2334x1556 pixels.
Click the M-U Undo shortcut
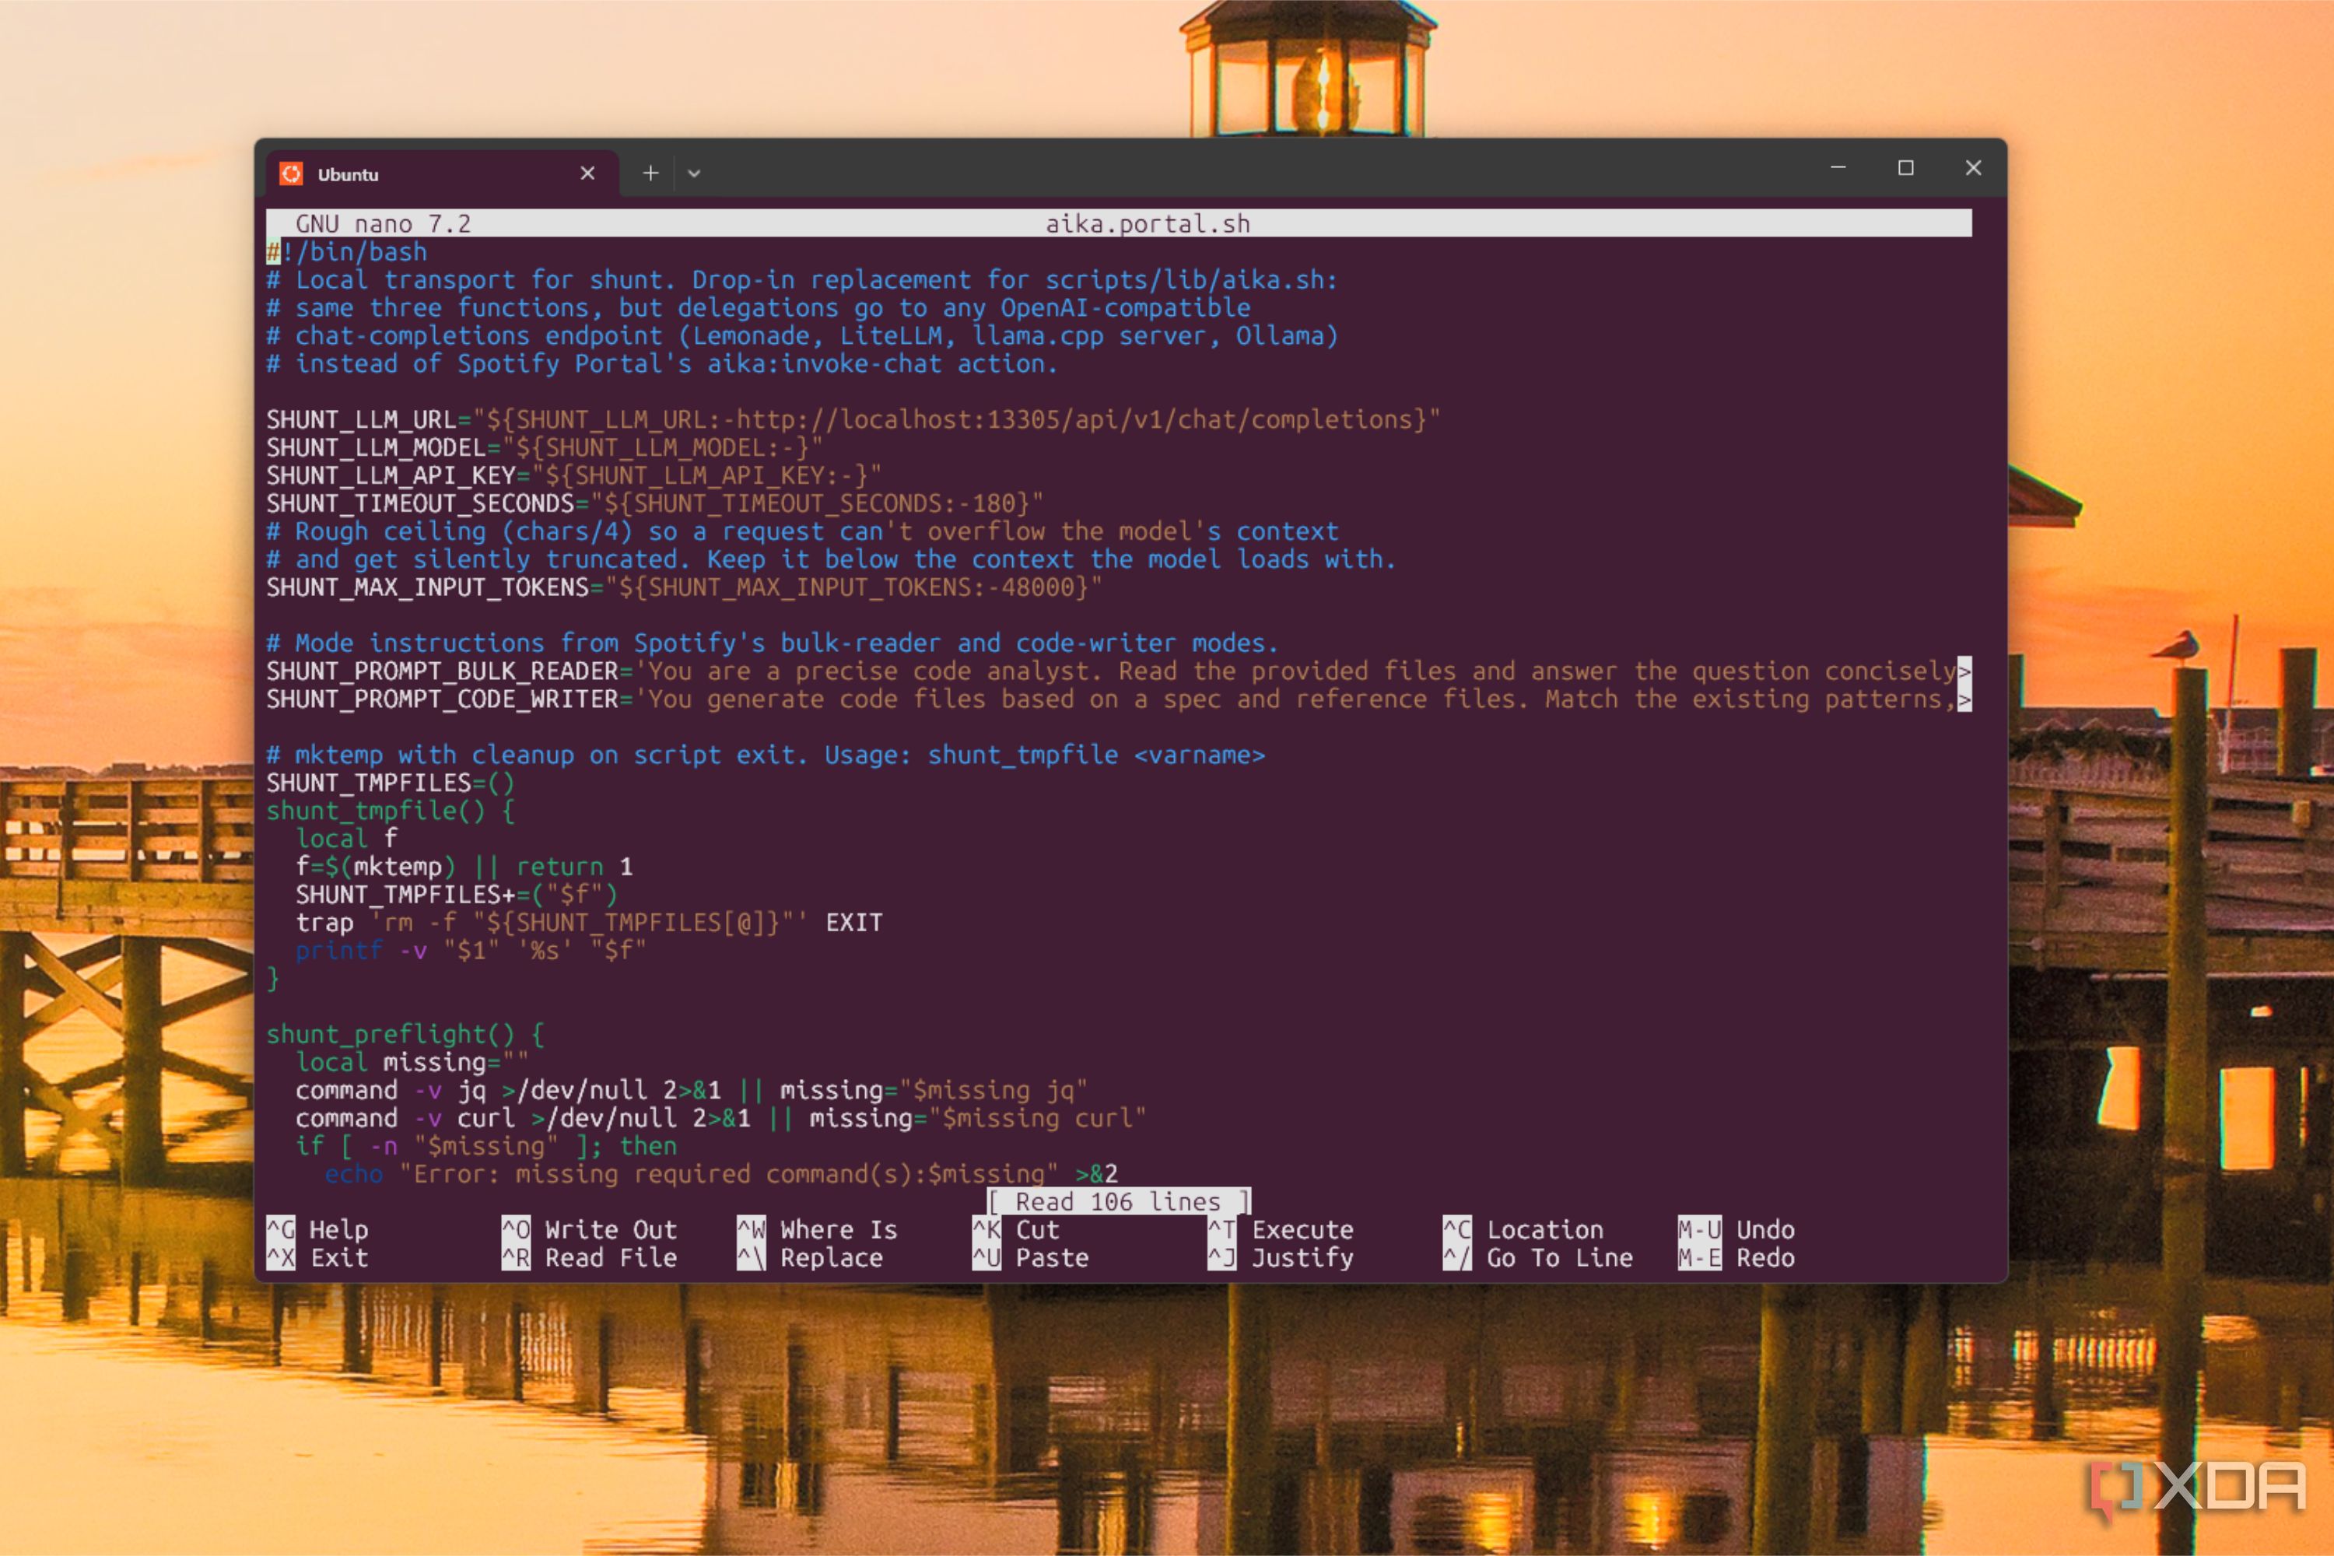click(1736, 1229)
